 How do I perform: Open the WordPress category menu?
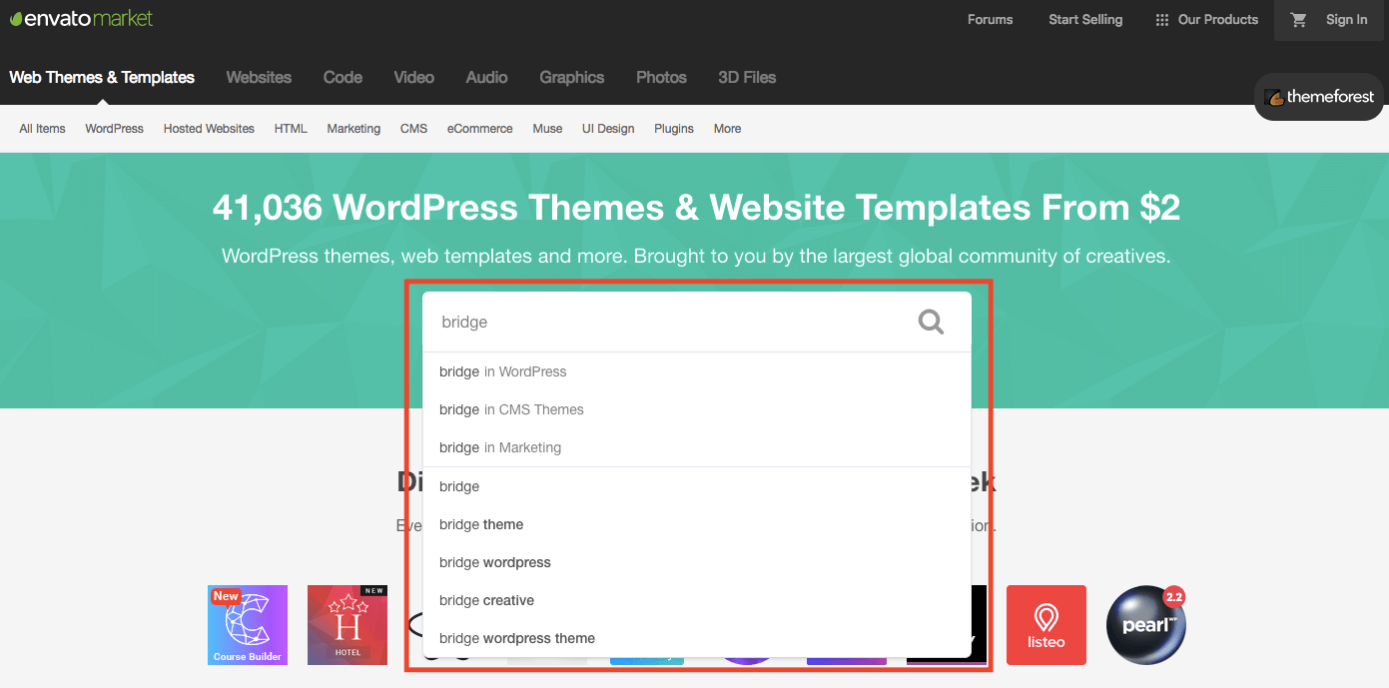coord(115,129)
